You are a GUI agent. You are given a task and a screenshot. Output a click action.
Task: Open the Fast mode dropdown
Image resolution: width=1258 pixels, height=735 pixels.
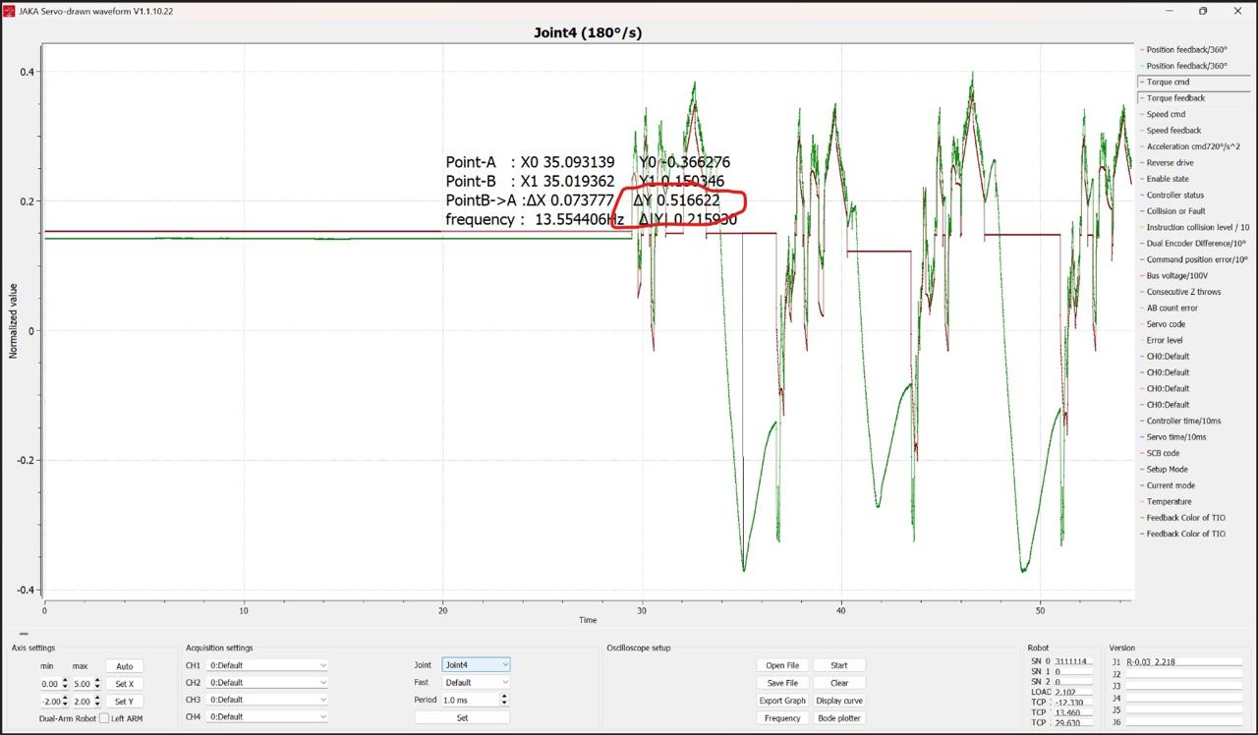tap(476, 682)
